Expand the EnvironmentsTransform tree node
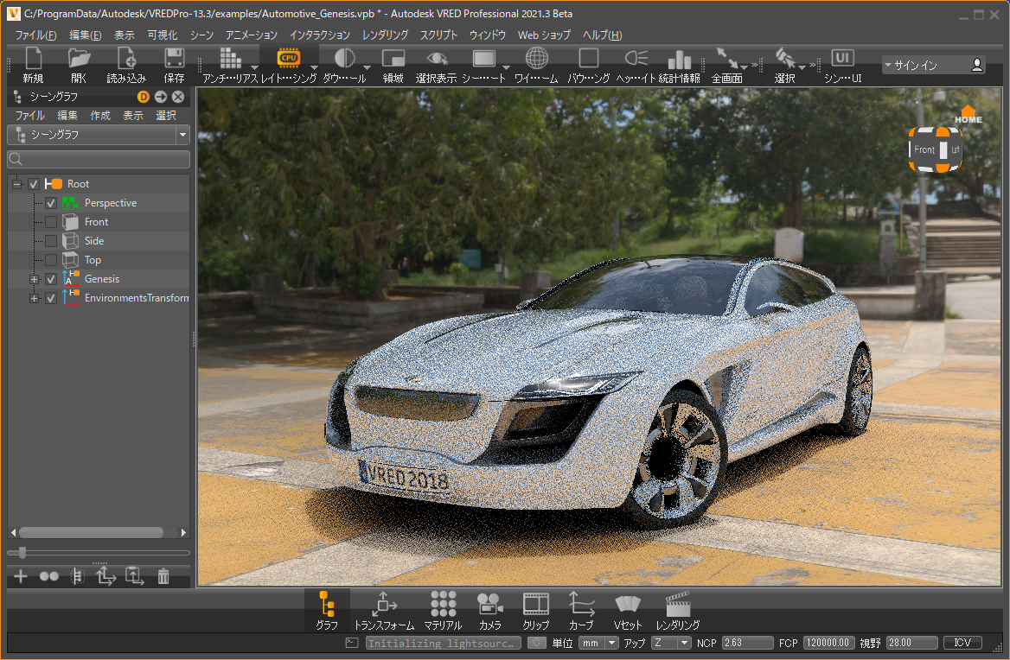This screenshot has height=660, width=1010. (35, 298)
